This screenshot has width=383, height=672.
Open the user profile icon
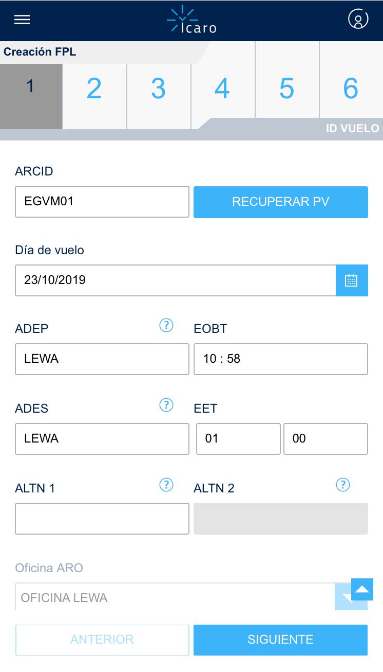[x=358, y=19]
